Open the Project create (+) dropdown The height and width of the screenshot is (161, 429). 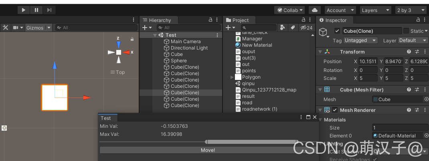[x=230, y=28]
